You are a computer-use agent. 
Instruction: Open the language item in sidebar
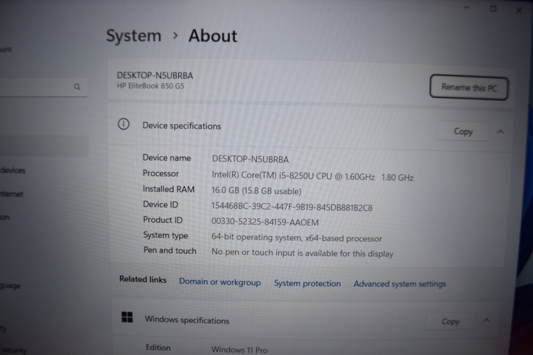[10, 286]
